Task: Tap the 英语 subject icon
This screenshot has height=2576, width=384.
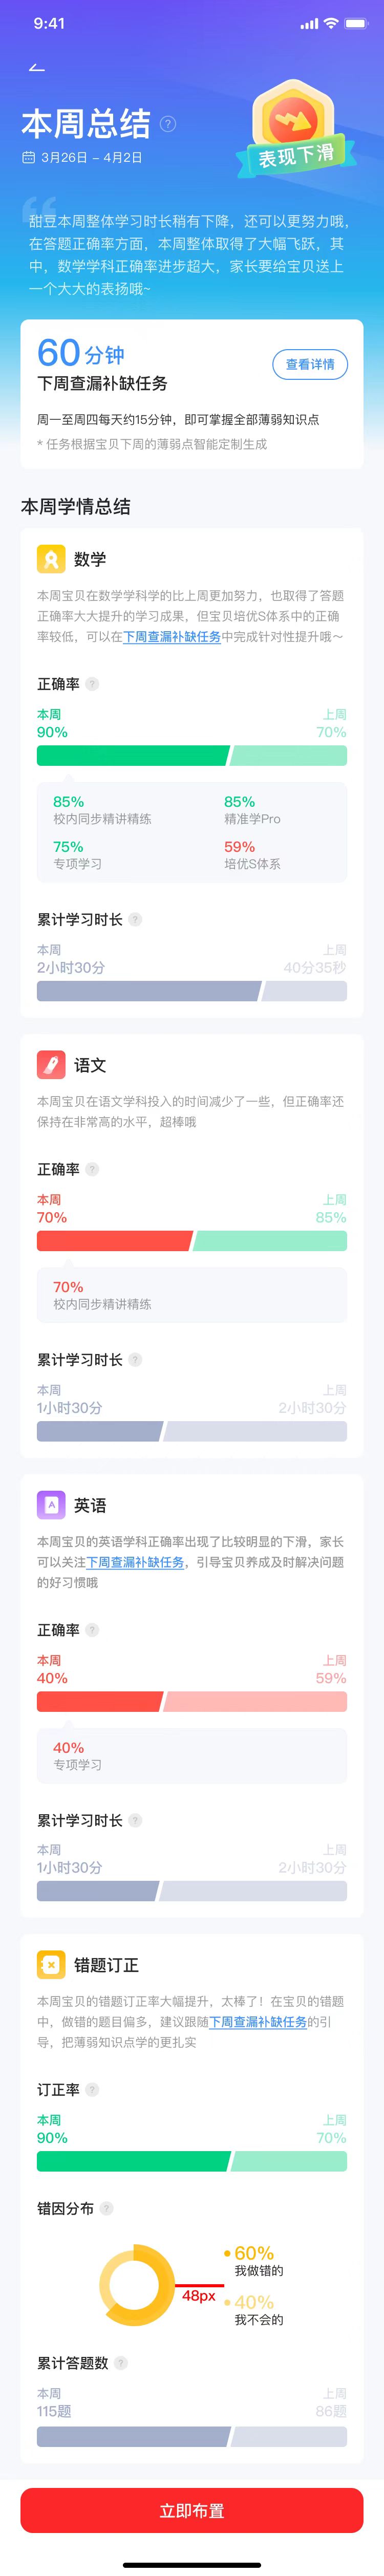Action: click(51, 1504)
